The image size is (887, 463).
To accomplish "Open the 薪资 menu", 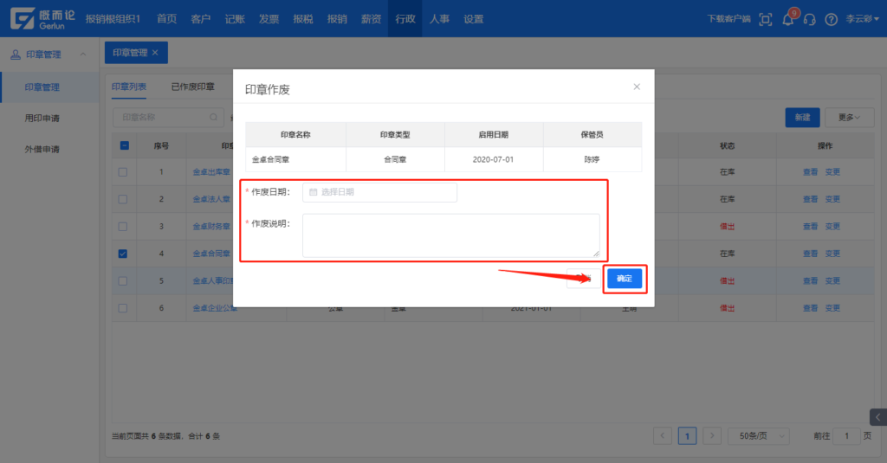I will coord(371,19).
